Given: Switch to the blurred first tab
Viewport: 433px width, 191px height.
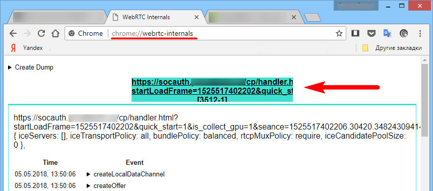Looking at the screenshot, I should click(57, 17).
